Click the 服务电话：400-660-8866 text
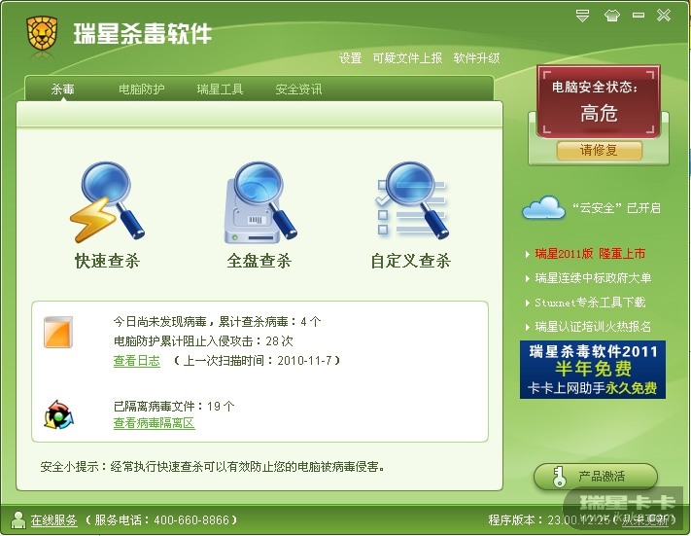The width and height of the screenshot is (691, 536). click(161, 520)
